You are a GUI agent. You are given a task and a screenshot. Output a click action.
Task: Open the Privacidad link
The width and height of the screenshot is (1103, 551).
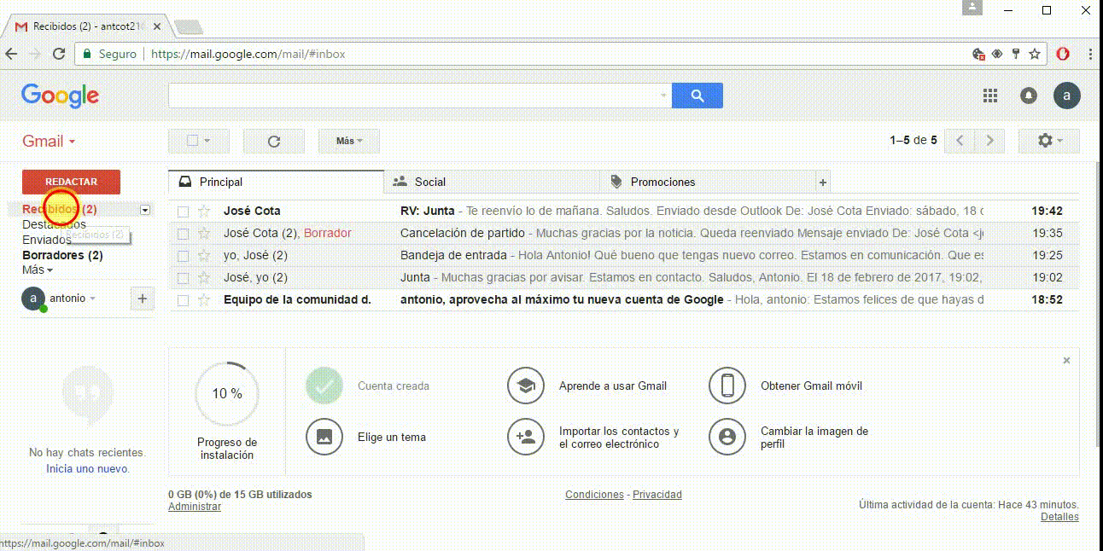click(657, 495)
